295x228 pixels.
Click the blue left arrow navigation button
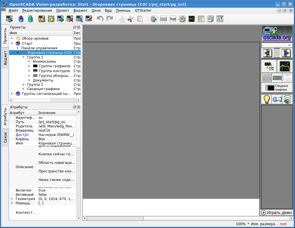[267, 53]
